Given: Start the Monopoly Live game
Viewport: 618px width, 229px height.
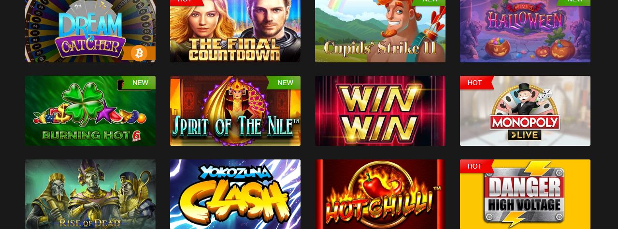Looking at the screenshot, I should [525, 111].
